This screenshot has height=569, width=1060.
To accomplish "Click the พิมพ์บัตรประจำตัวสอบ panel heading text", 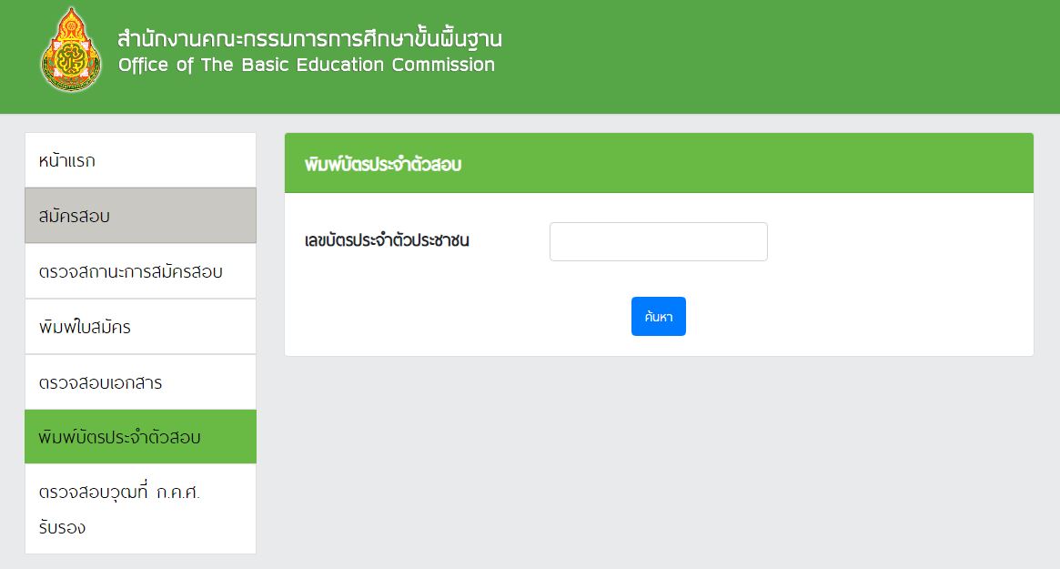I will coord(383,164).
